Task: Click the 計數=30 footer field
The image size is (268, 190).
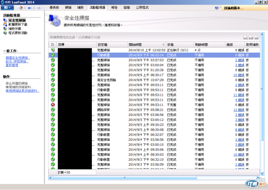Action: point(77,172)
